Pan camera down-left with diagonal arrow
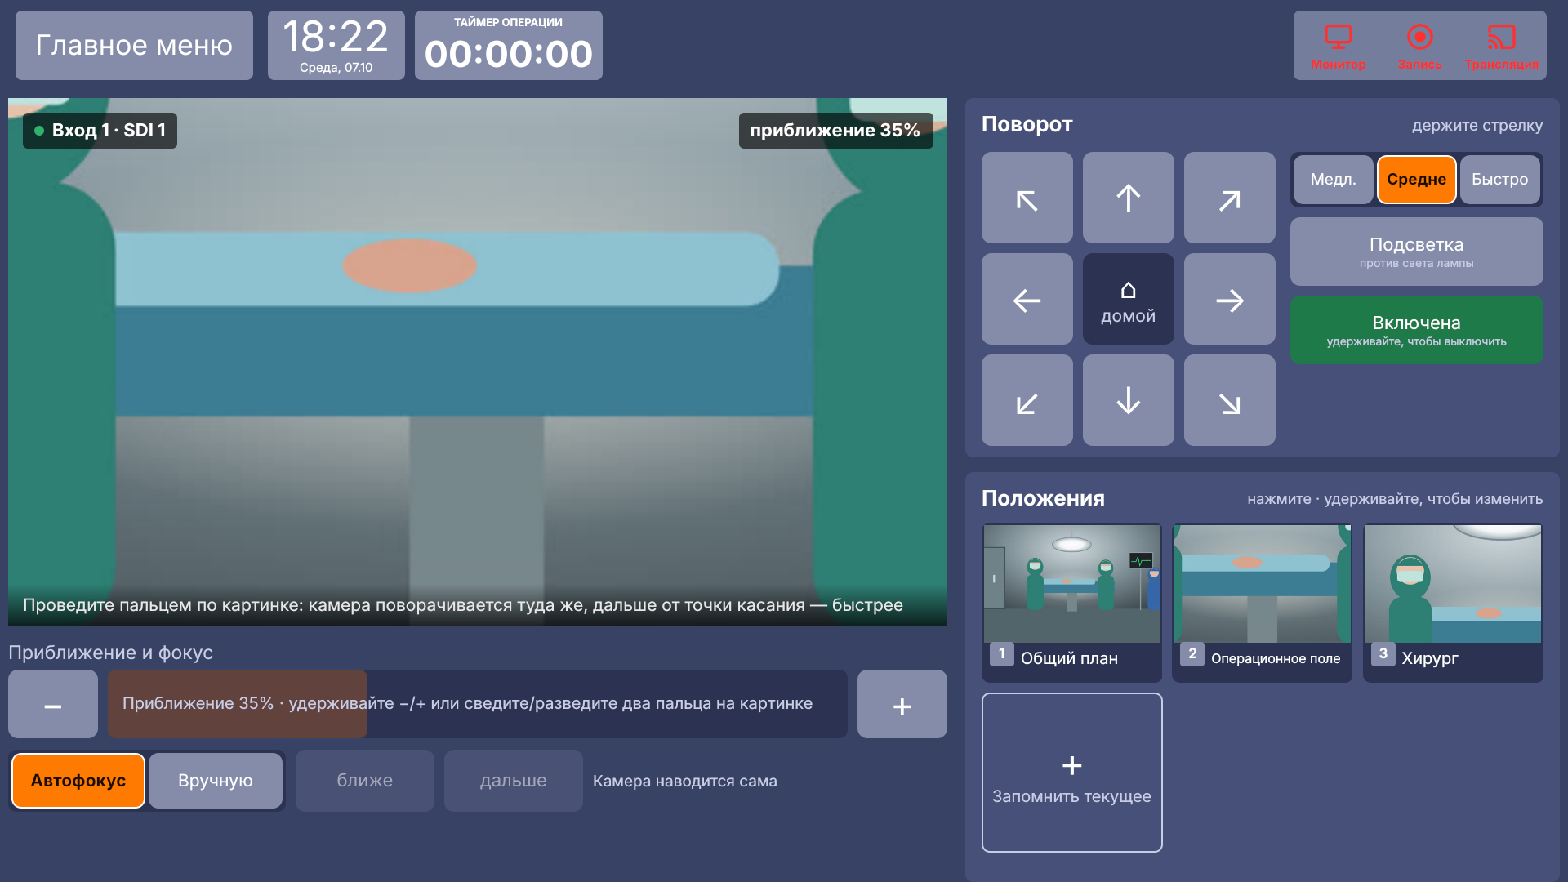The image size is (1568, 882). click(x=1027, y=400)
